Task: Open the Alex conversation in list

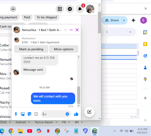Action: (6, 76)
